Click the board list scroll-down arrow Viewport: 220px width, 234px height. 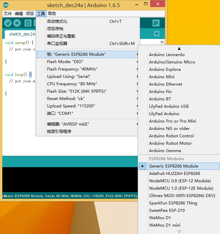coord(179,232)
